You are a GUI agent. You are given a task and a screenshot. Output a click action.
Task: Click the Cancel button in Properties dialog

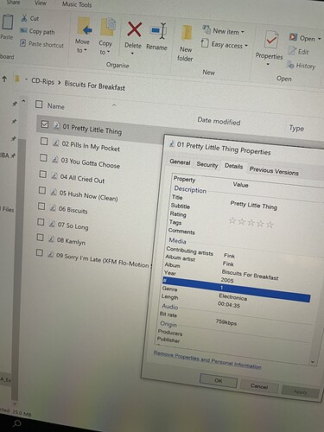click(x=259, y=386)
